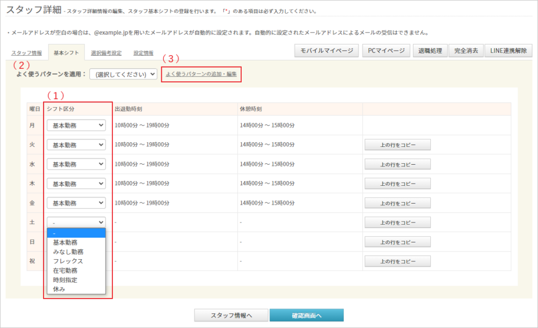
Task: Choose 在宅勤務 in the shift list
Action: [x=65, y=270]
